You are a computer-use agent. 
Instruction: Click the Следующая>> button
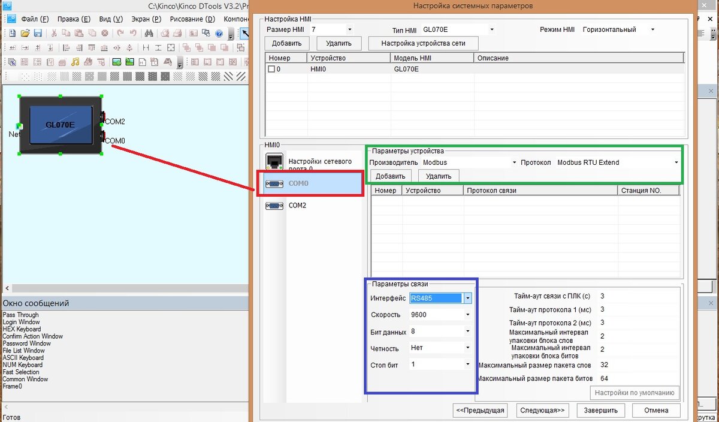(542, 411)
